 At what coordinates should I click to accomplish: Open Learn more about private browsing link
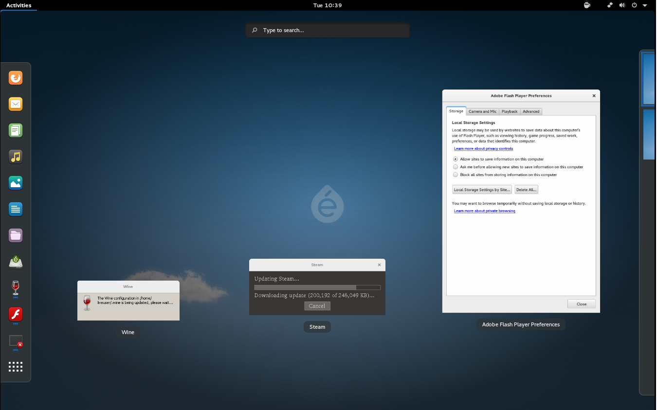(484, 211)
